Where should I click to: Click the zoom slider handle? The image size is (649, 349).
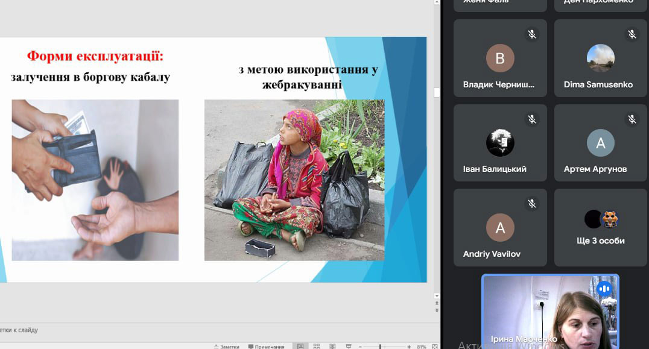pos(380,347)
